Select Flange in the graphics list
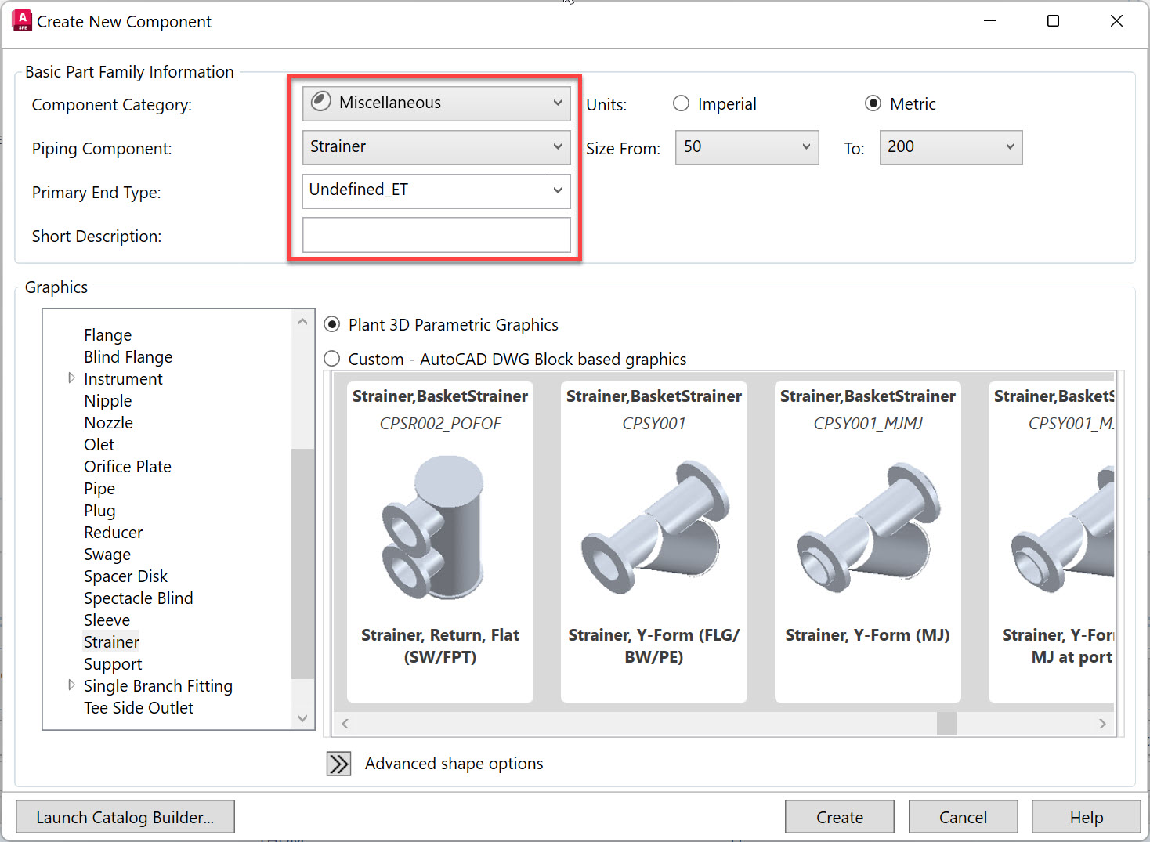 107,334
